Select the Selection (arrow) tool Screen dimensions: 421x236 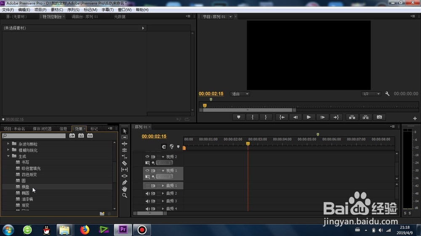[125, 131]
